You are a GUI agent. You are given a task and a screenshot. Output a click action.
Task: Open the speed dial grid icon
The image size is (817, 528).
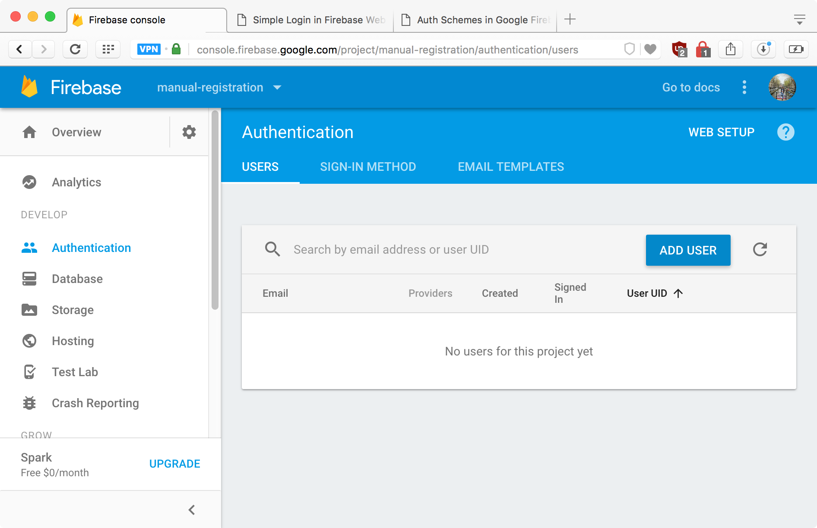[x=108, y=49]
